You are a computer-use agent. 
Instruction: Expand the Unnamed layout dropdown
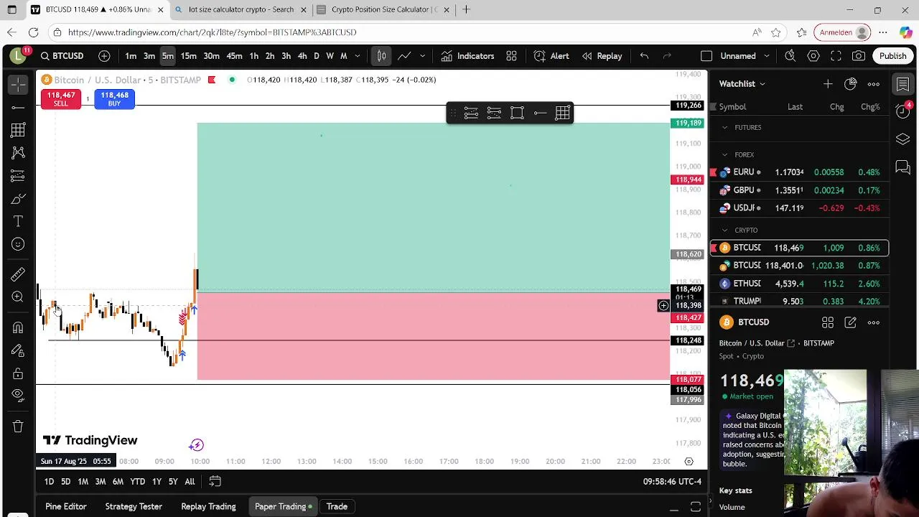767,56
